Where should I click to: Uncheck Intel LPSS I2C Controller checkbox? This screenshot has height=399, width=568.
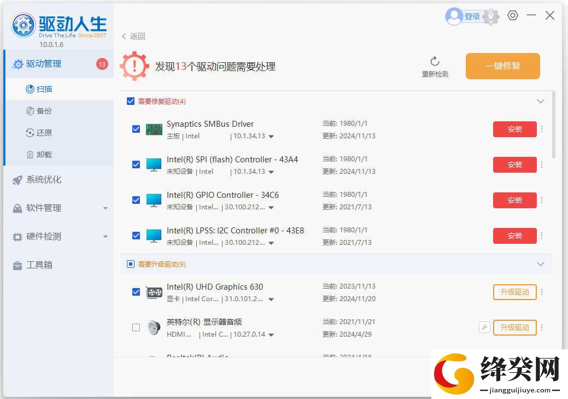point(136,236)
